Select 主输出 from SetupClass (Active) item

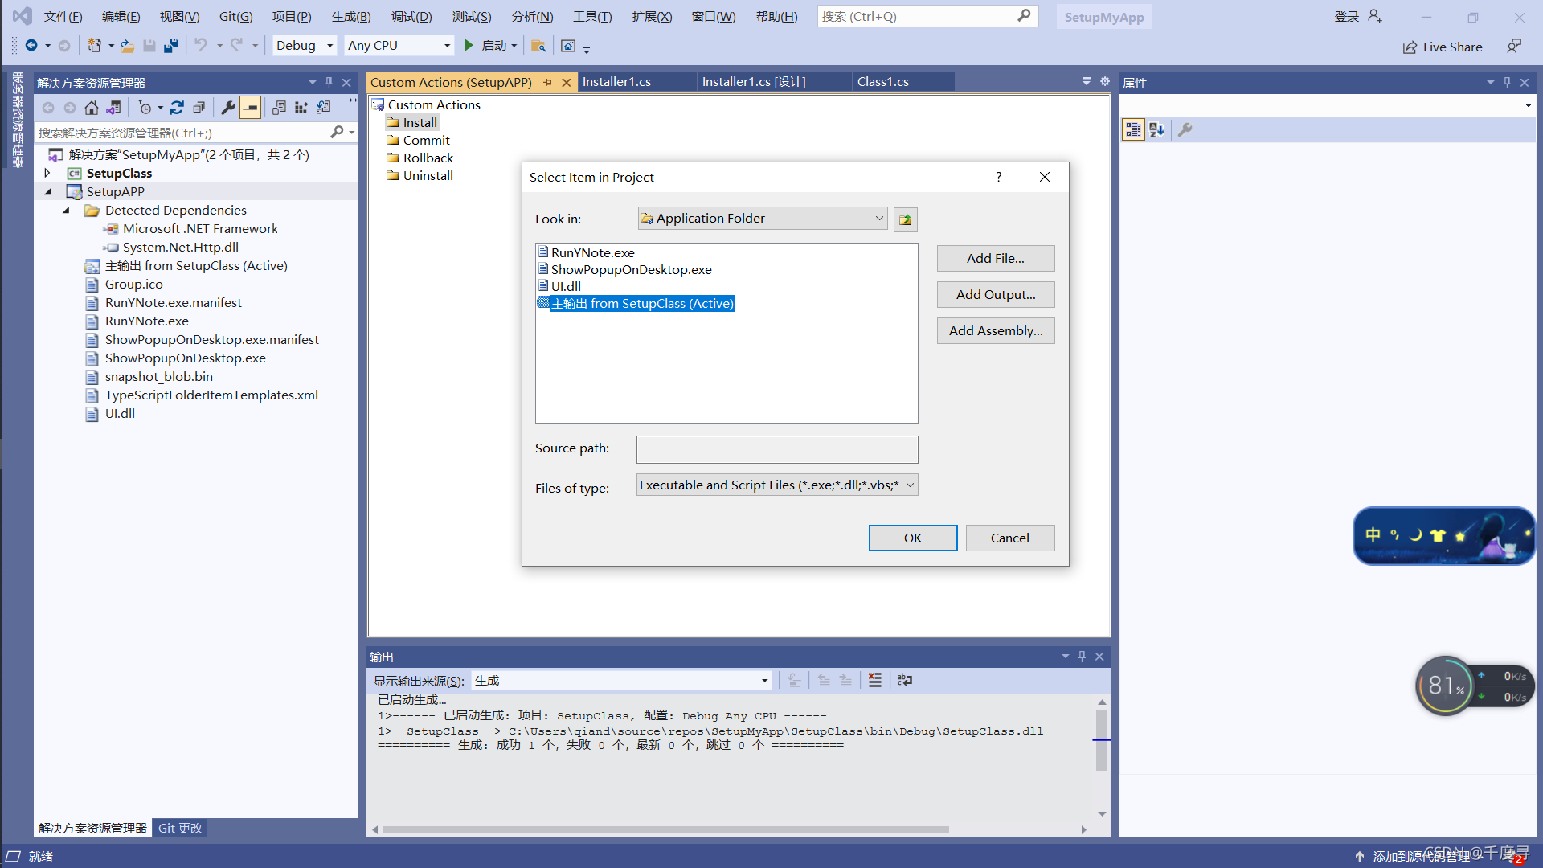click(x=638, y=303)
